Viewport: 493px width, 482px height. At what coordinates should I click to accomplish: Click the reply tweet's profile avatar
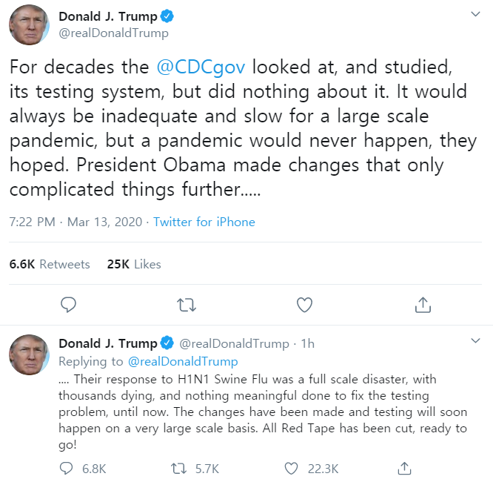(x=29, y=355)
